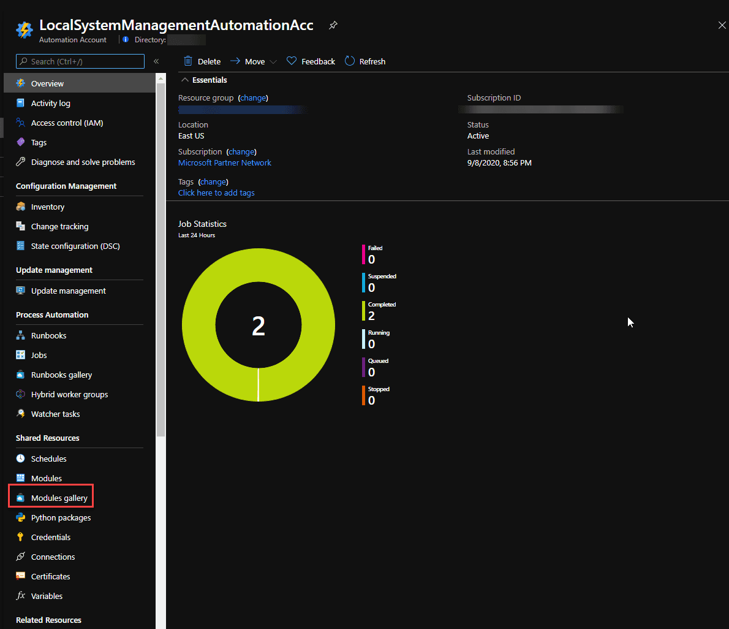Click the Connections plug icon
This screenshot has height=629, width=729.
click(20, 556)
